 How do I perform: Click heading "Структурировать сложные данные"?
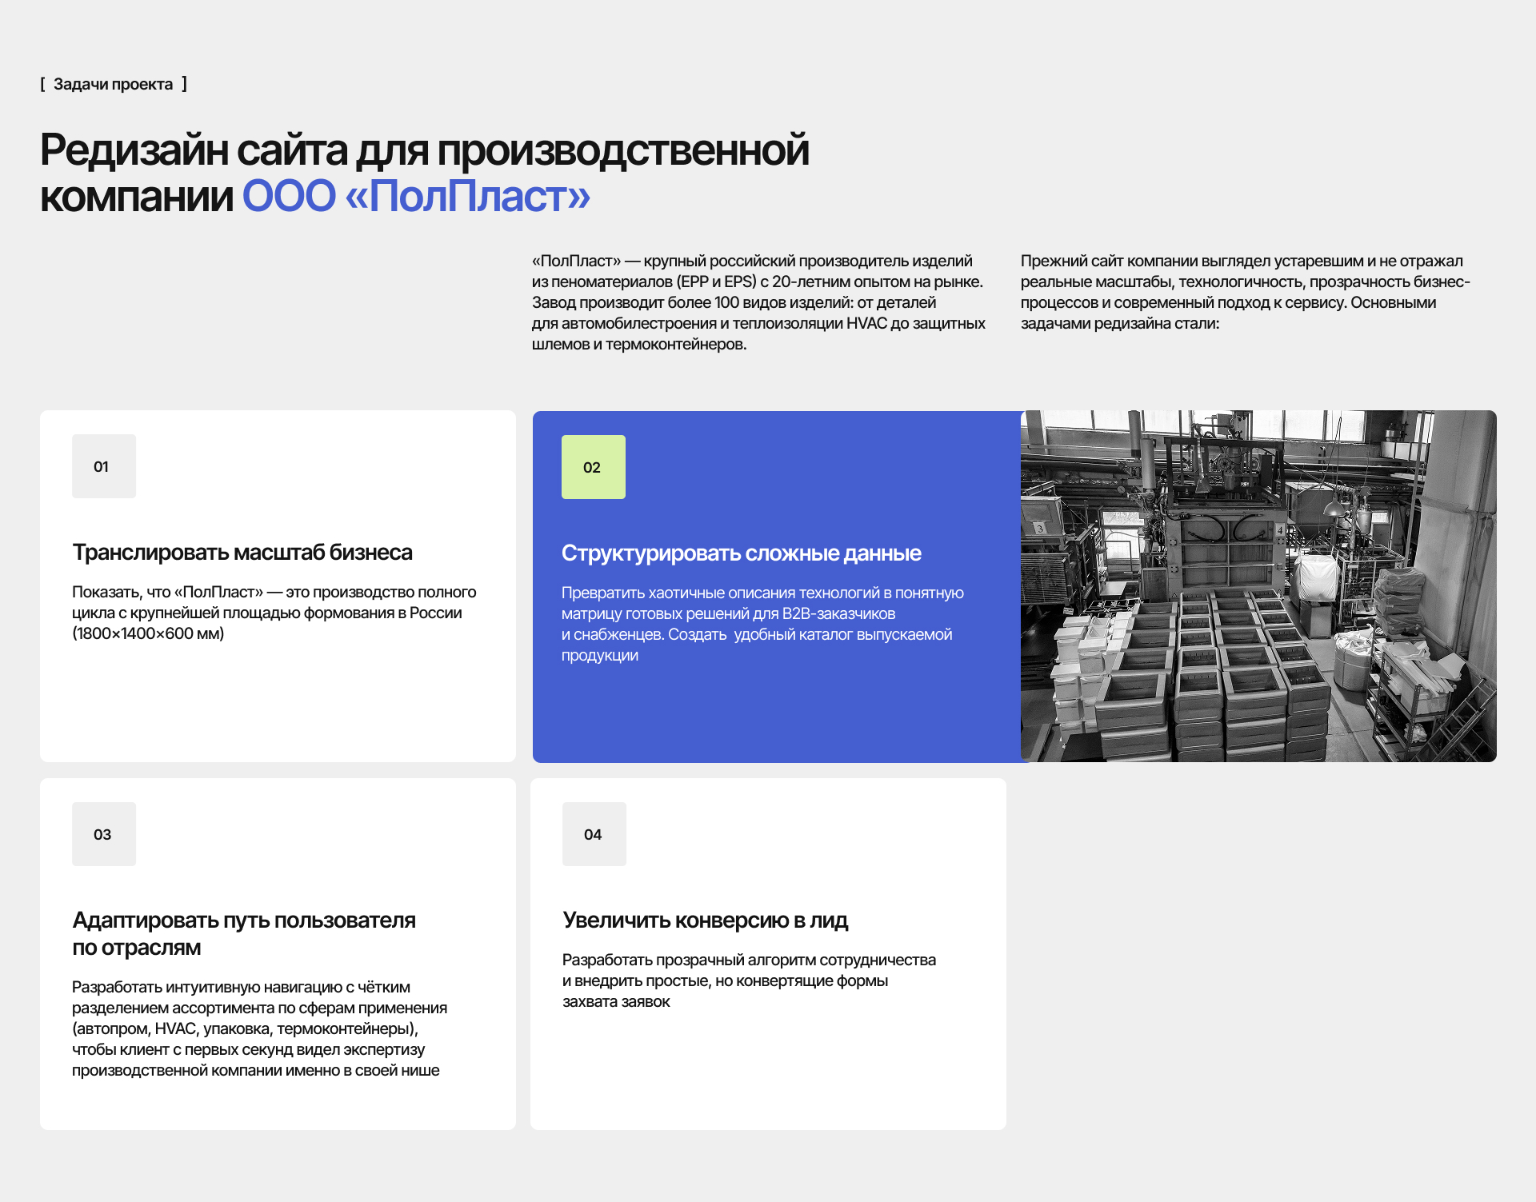click(741, 553)
